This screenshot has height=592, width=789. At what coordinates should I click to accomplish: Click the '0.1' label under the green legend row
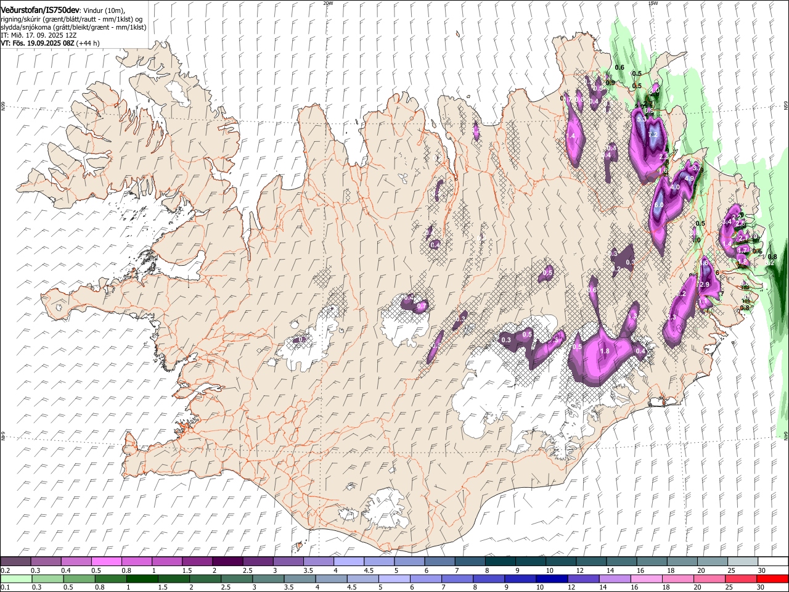4,588
